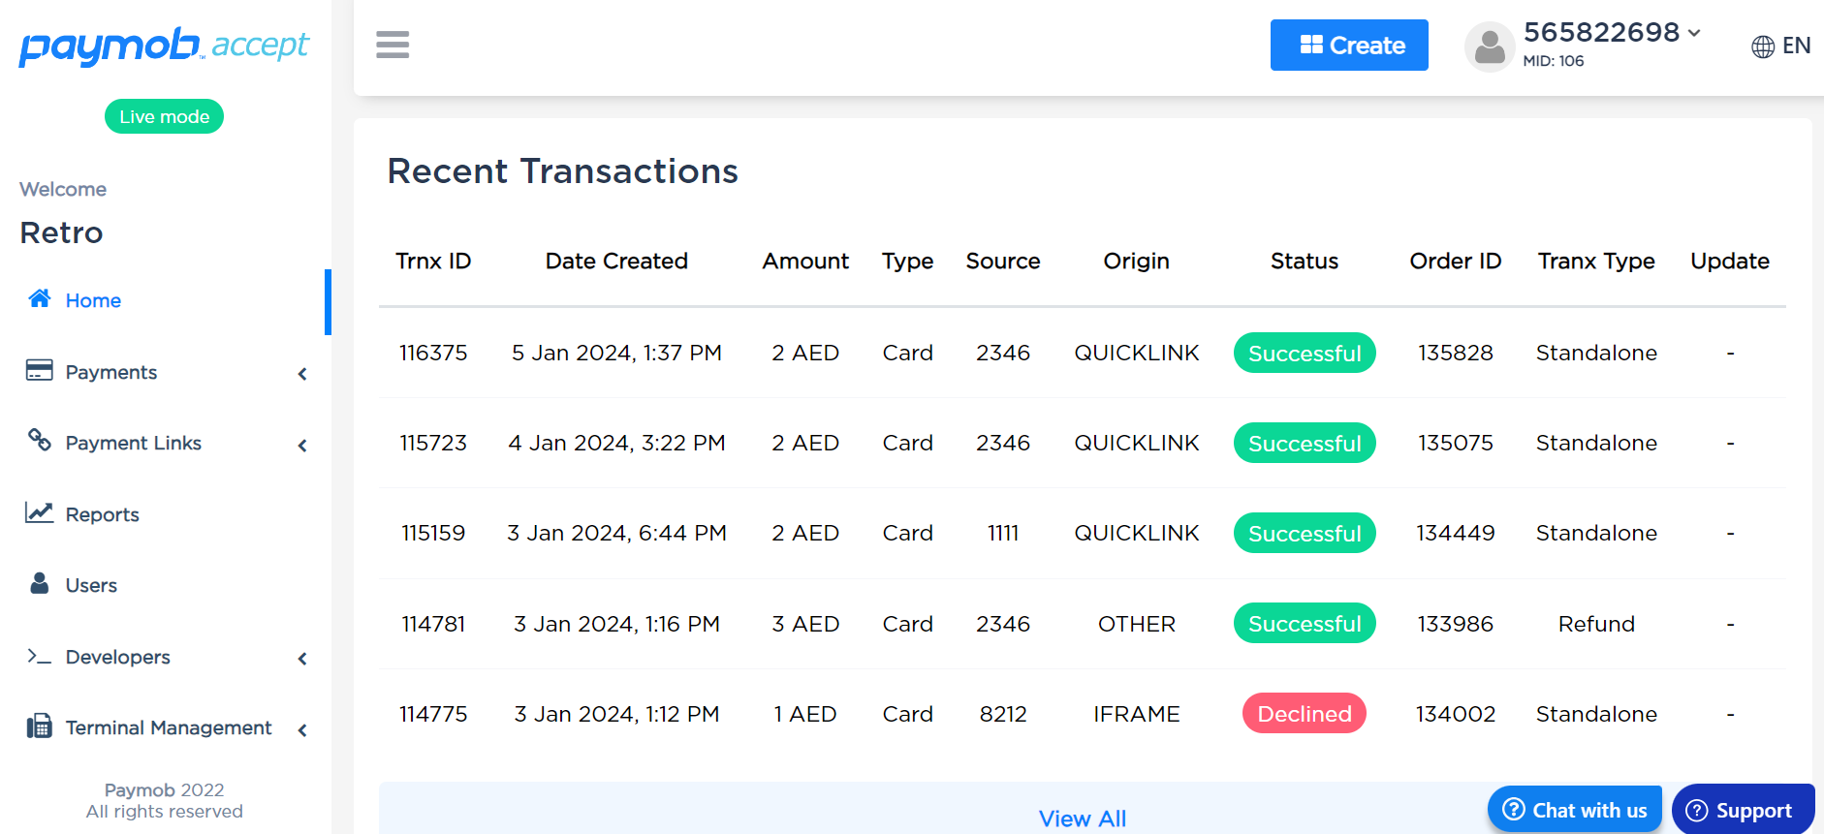Viewport: 1824px width, 834px height.
Task: Click the Terminal Management icon
Action: tap(40, 726)
